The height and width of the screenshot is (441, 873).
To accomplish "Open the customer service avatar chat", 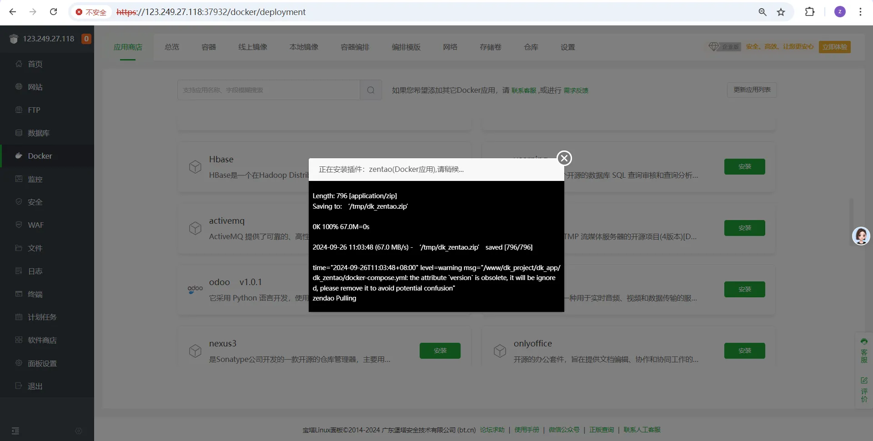I will click(861, 236).
